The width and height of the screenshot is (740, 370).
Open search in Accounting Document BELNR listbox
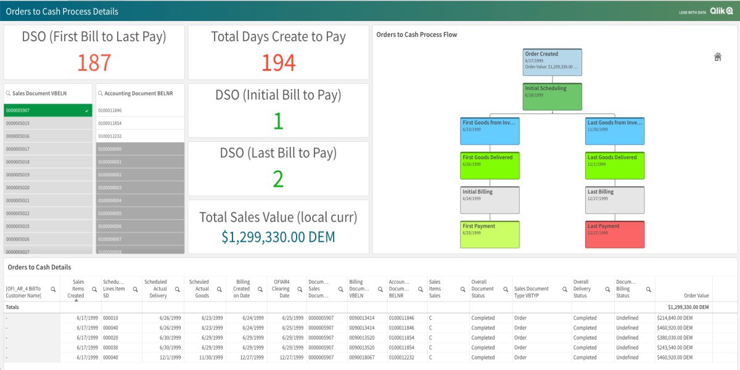[x=101, y=93]
